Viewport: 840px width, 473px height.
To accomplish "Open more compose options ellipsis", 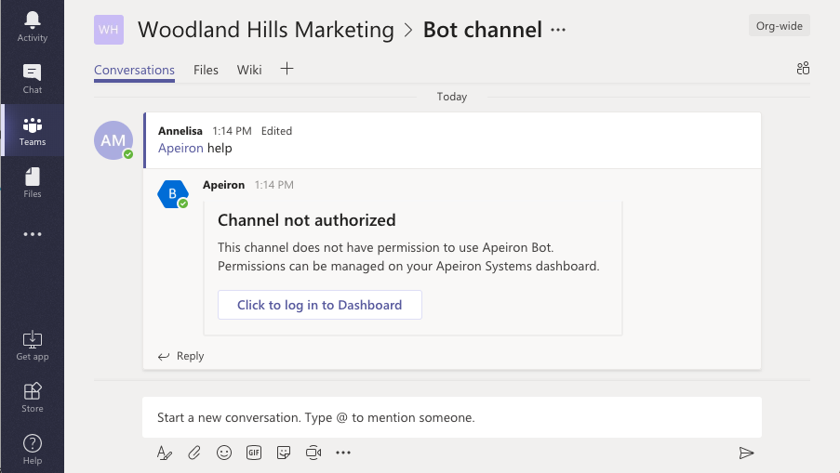I will click(343, 453).
